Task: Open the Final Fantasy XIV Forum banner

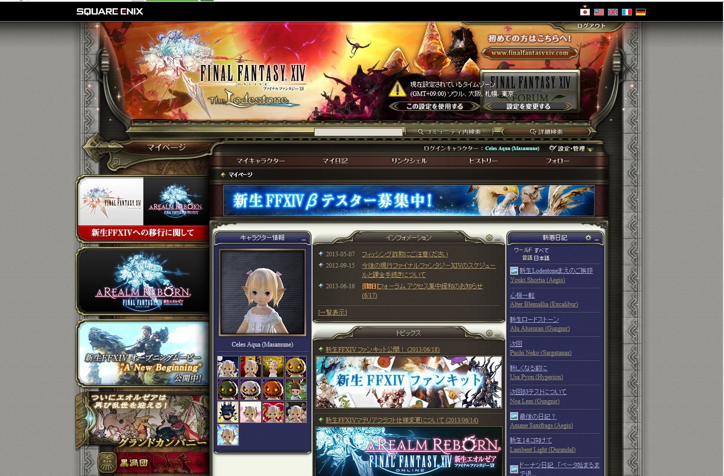Action: [530, 90]
